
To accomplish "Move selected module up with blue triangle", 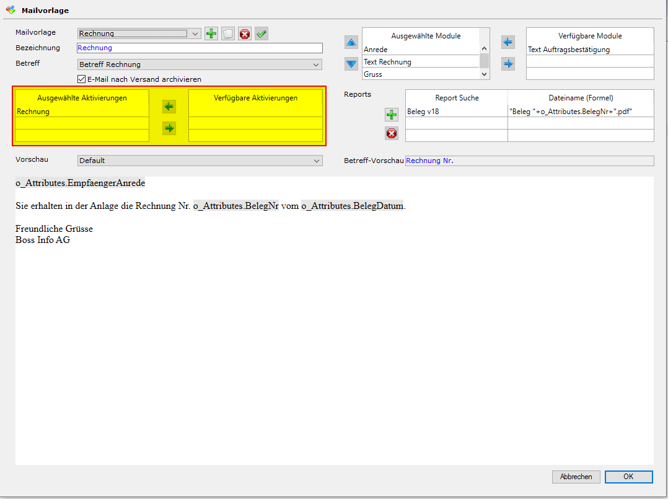I will tap(351, 43).
